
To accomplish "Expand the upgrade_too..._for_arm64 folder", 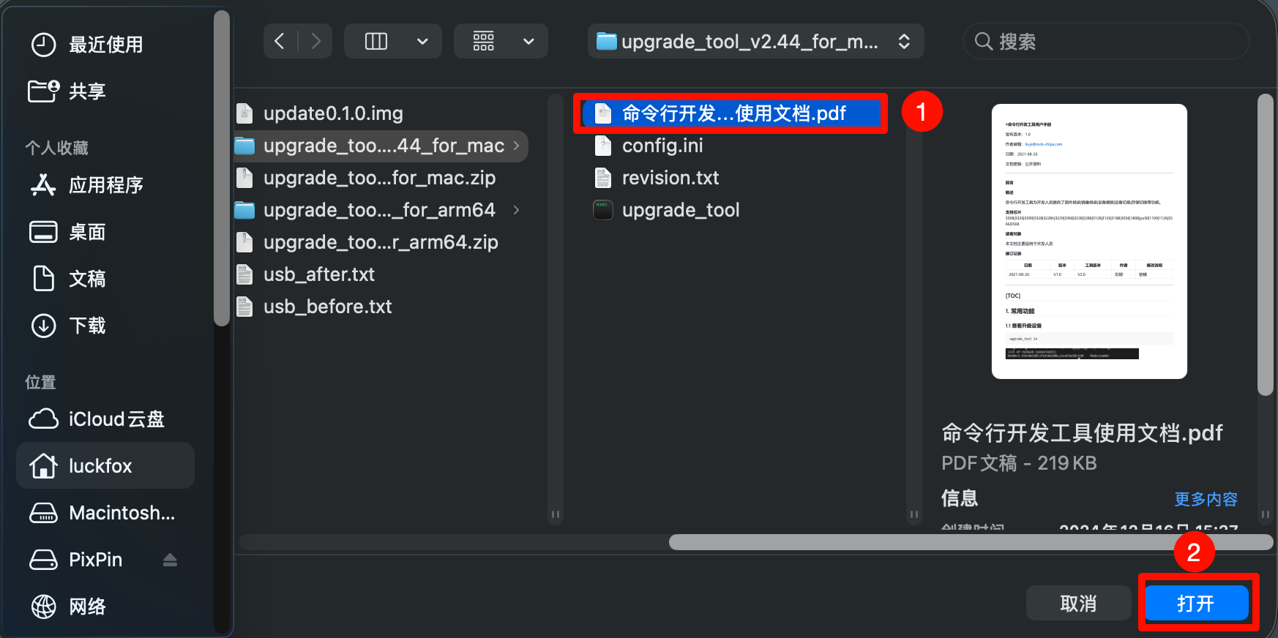I will click(x=517, y=210).
